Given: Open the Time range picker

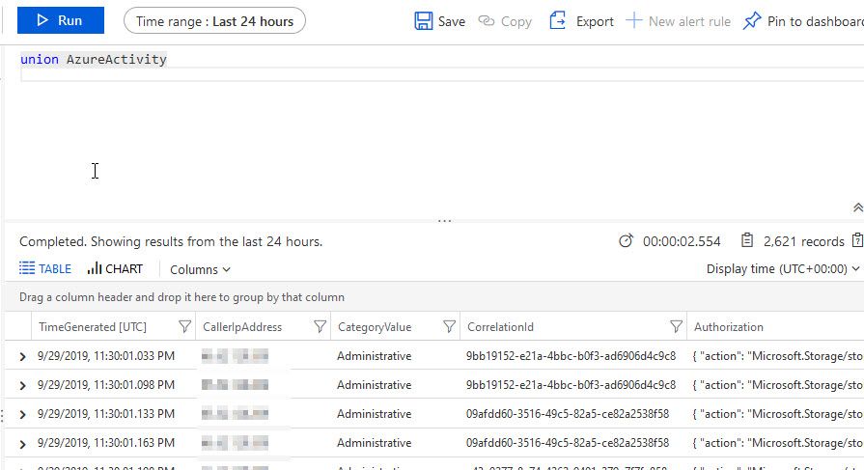Looking at the screenshot, I should click(x=214, y=20).
